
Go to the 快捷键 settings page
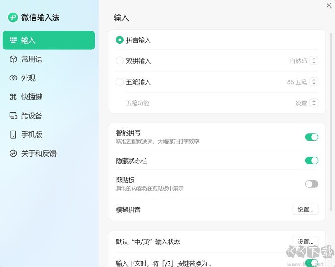[x=49, y=97]
